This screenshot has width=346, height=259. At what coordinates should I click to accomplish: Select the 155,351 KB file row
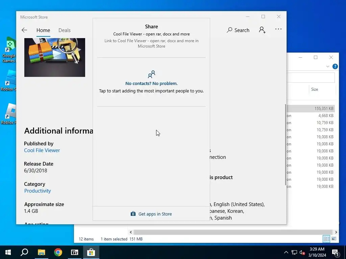click(311, 108)
